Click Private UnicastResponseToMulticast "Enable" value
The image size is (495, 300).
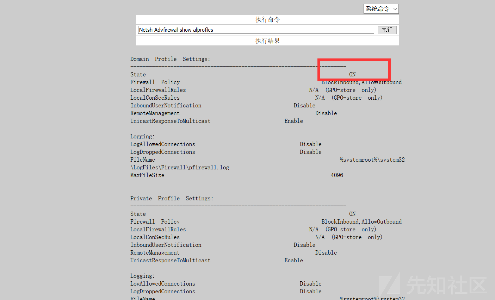coord(293,261)
